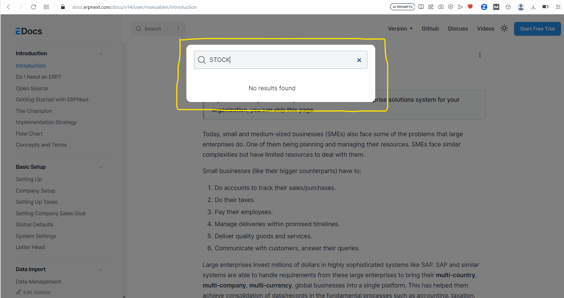564x298 pixels.
Task: Click inside the STOCK search input
Action: tap(281, 60)
